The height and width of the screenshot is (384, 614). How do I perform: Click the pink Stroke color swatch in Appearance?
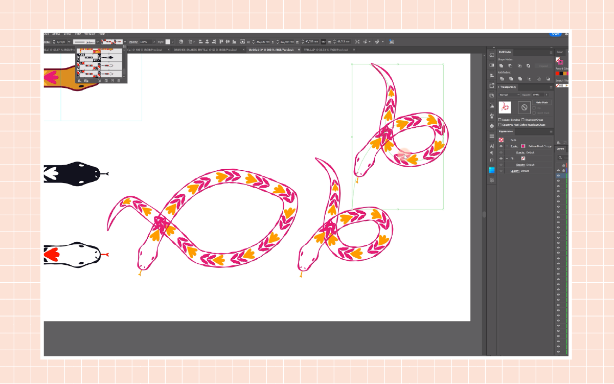(x=523, y=146)
